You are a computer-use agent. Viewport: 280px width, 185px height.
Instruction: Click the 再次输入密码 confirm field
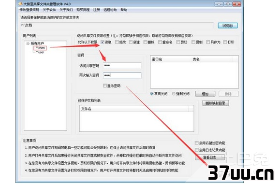(x=122, y=75)
